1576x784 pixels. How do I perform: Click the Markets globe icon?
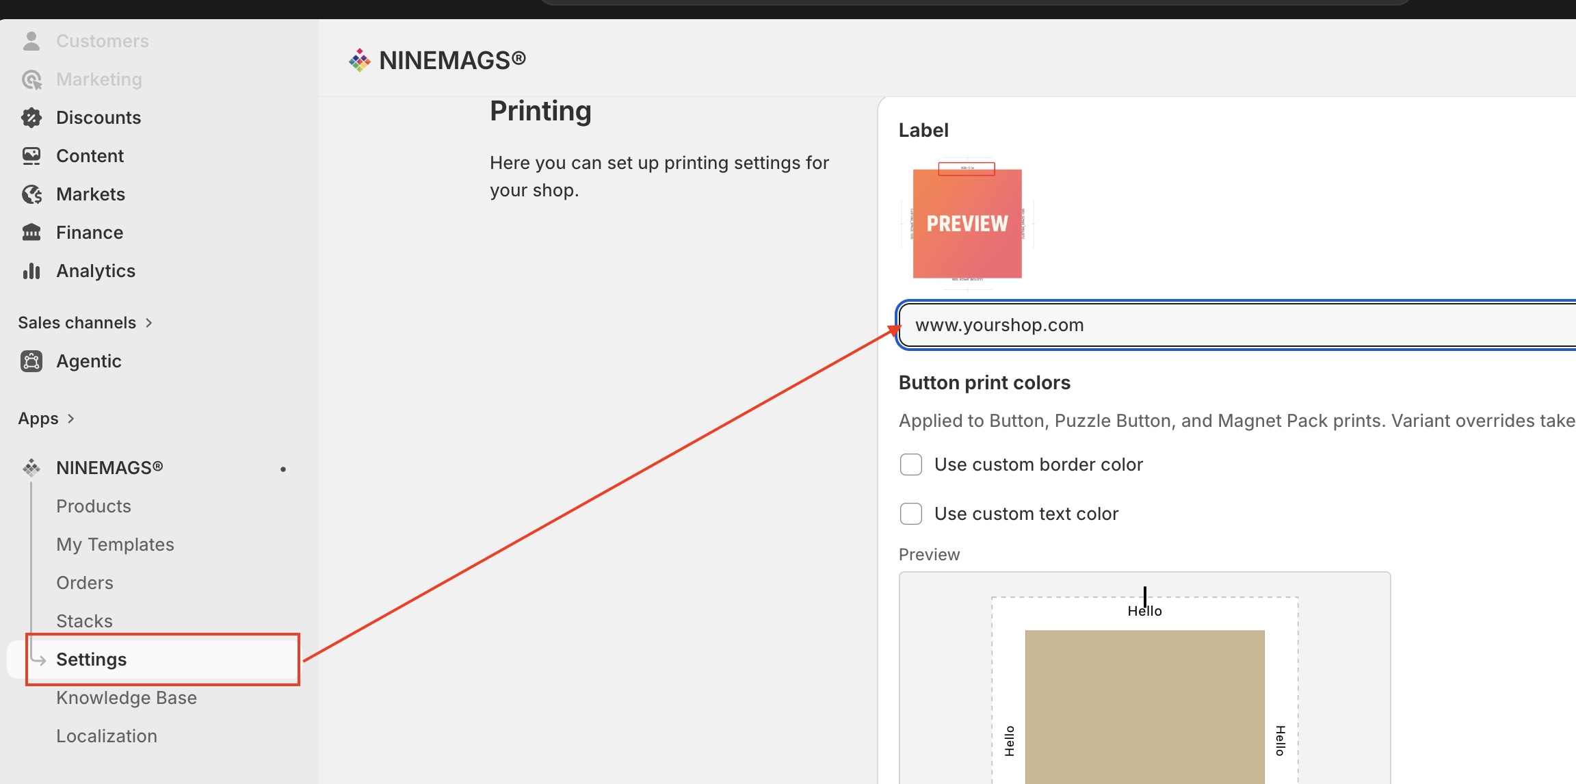(31, 194)
